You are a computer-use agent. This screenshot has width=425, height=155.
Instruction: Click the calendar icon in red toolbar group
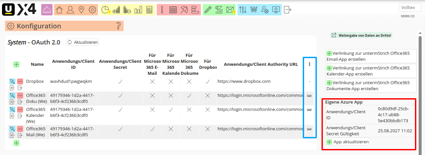tap(173, 10)
